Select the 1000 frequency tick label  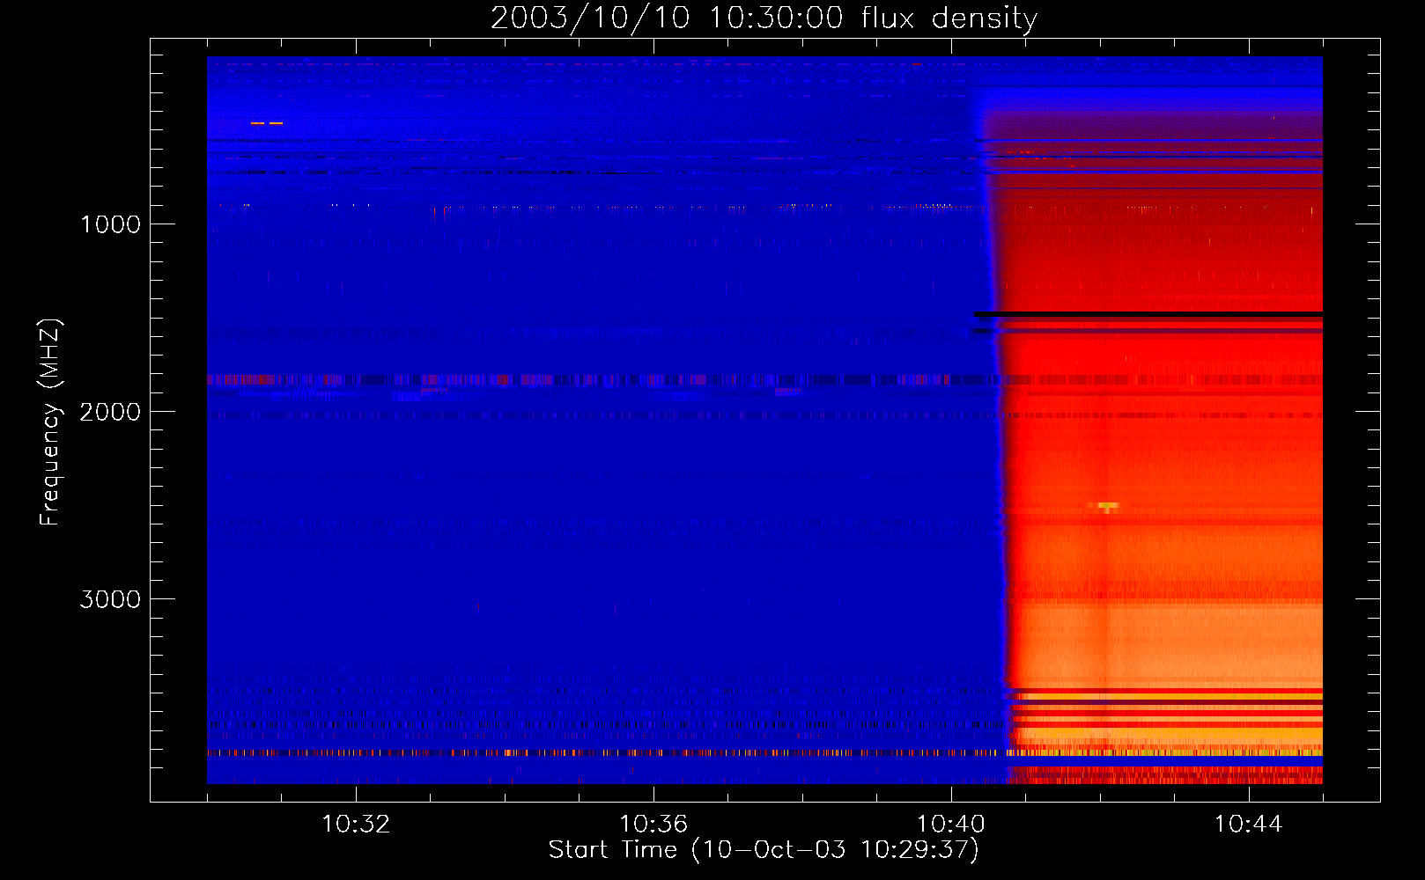(110, 224)
